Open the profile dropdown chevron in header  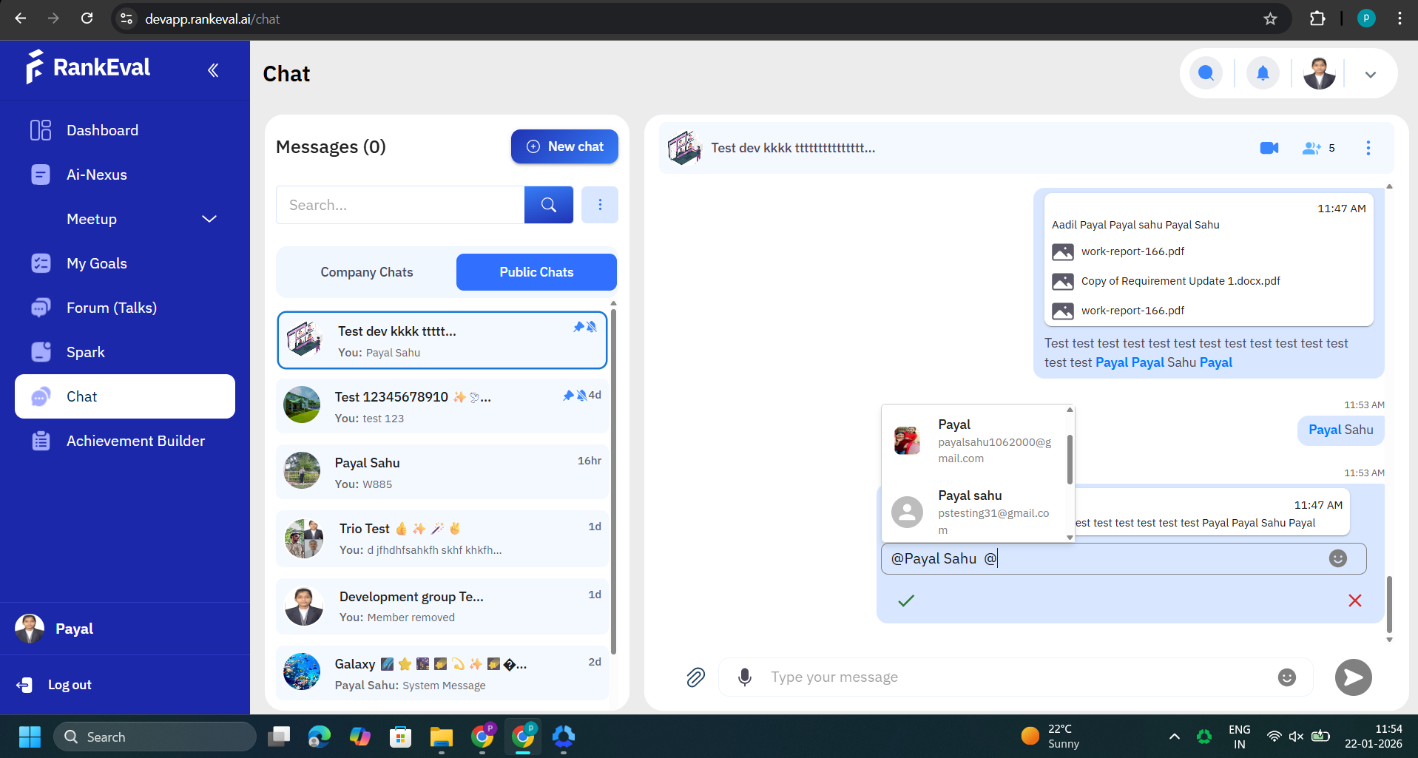pos(1370,74)
